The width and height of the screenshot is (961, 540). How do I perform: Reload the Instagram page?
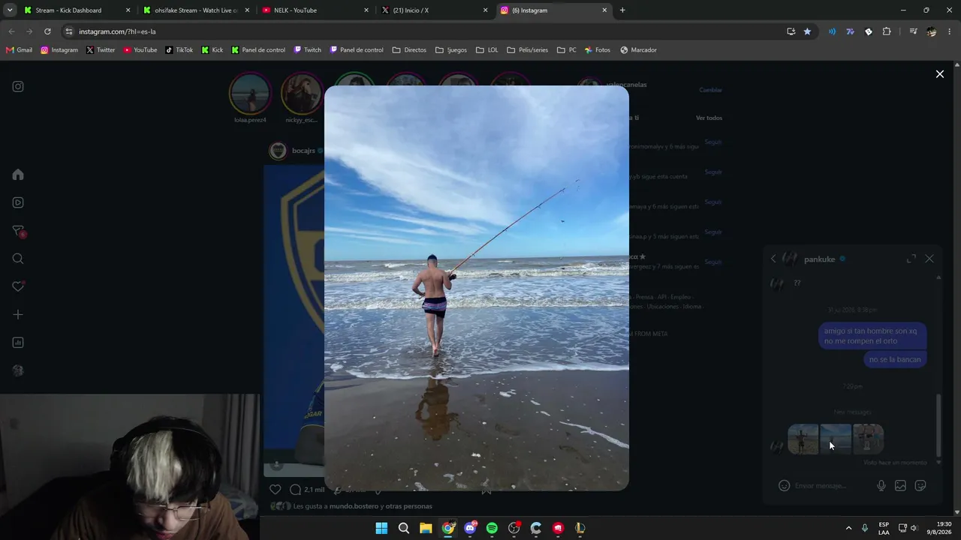(x=47, y=31)
